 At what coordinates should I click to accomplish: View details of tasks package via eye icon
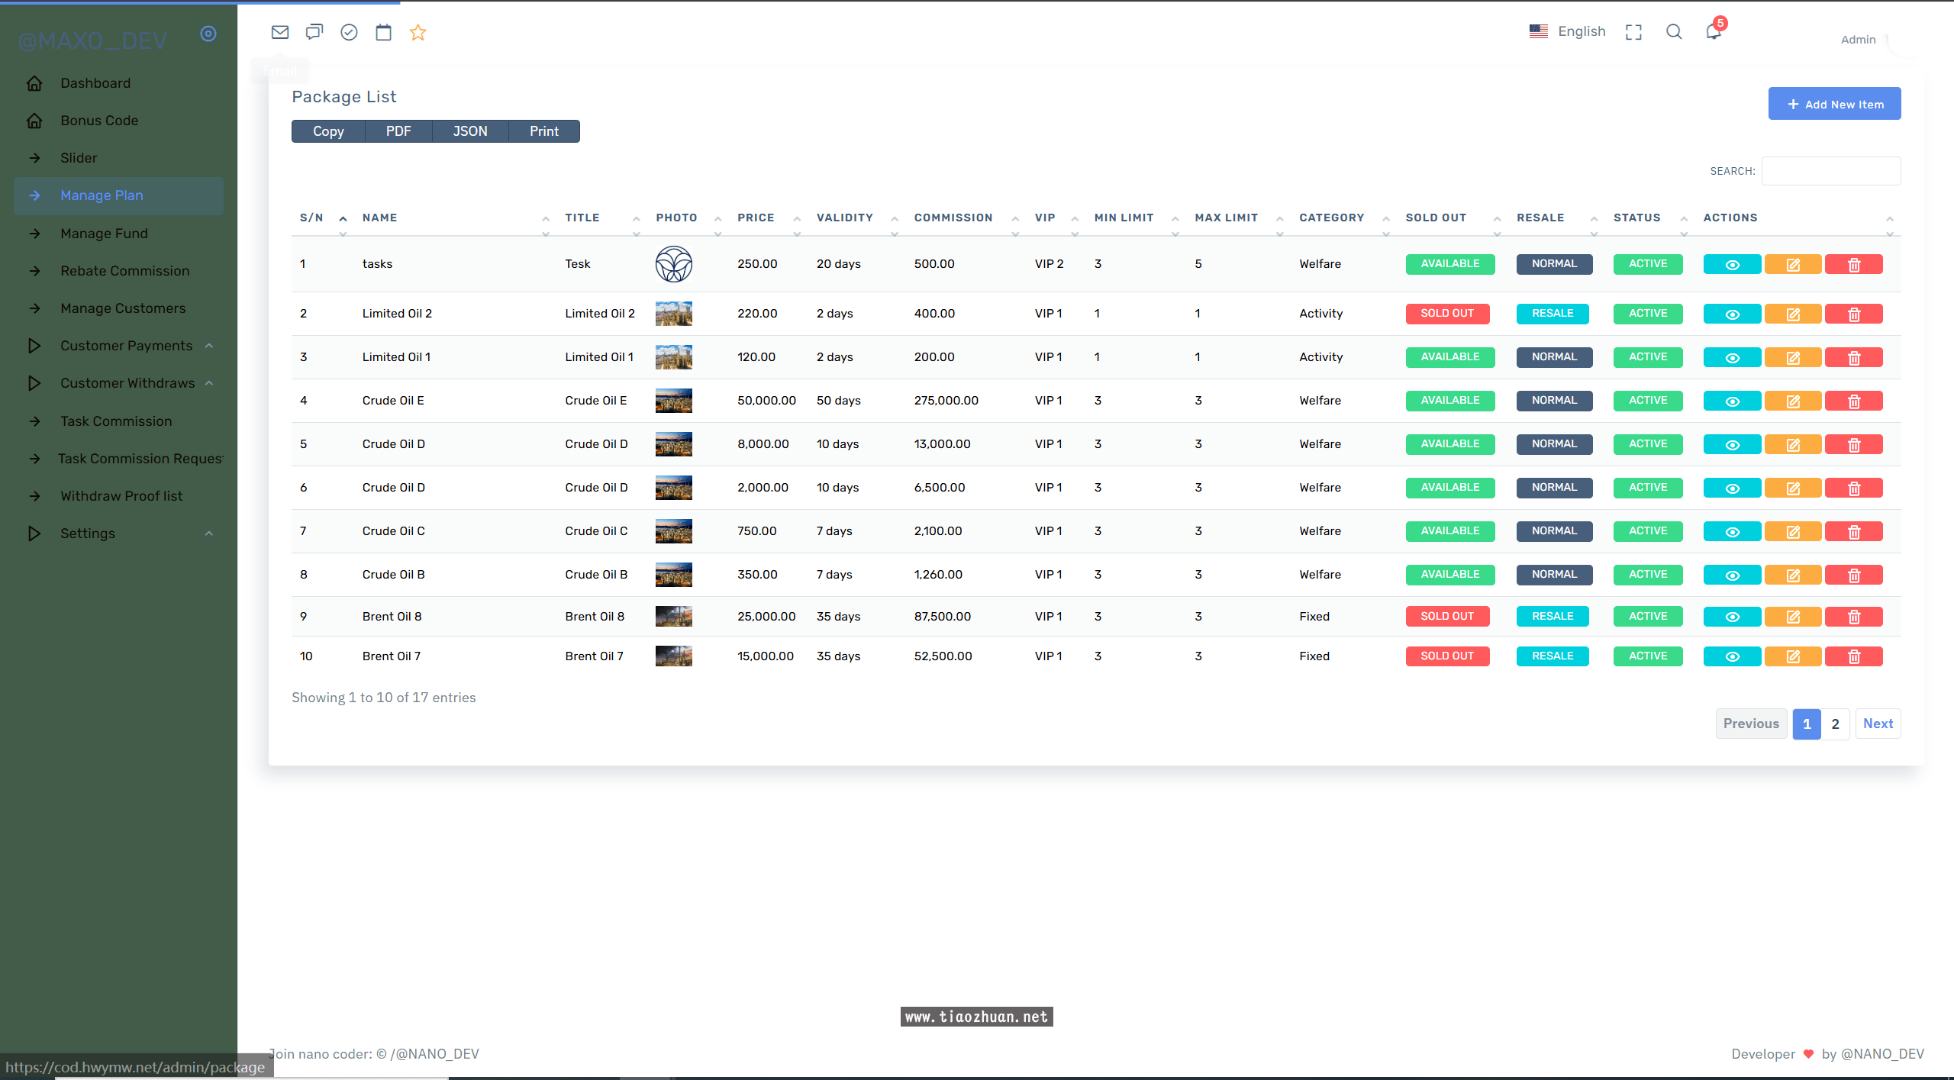pos(1732,264)
